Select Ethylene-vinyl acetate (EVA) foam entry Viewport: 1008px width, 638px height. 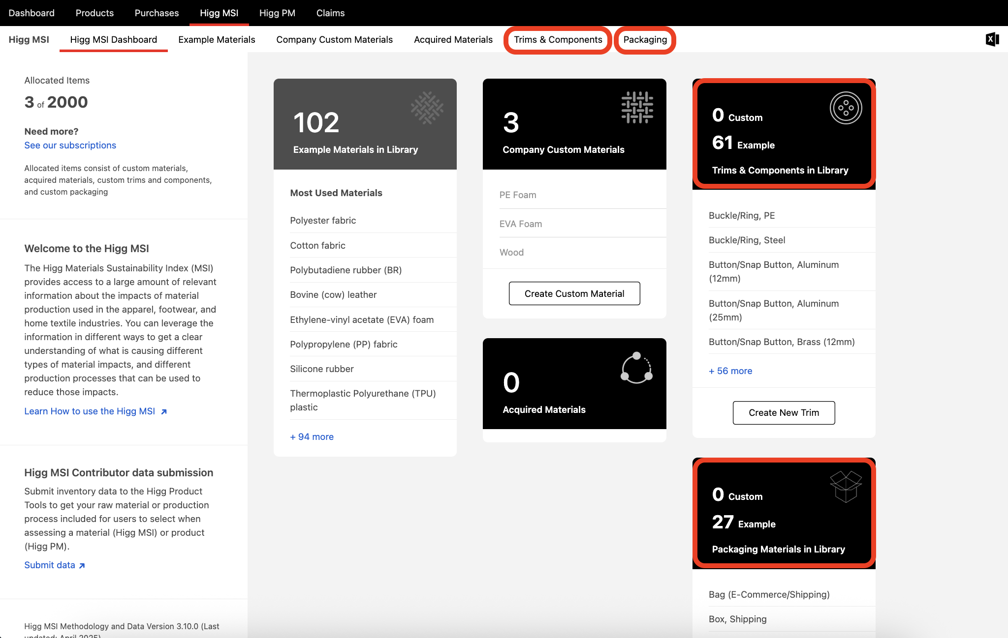click(373, 320)
